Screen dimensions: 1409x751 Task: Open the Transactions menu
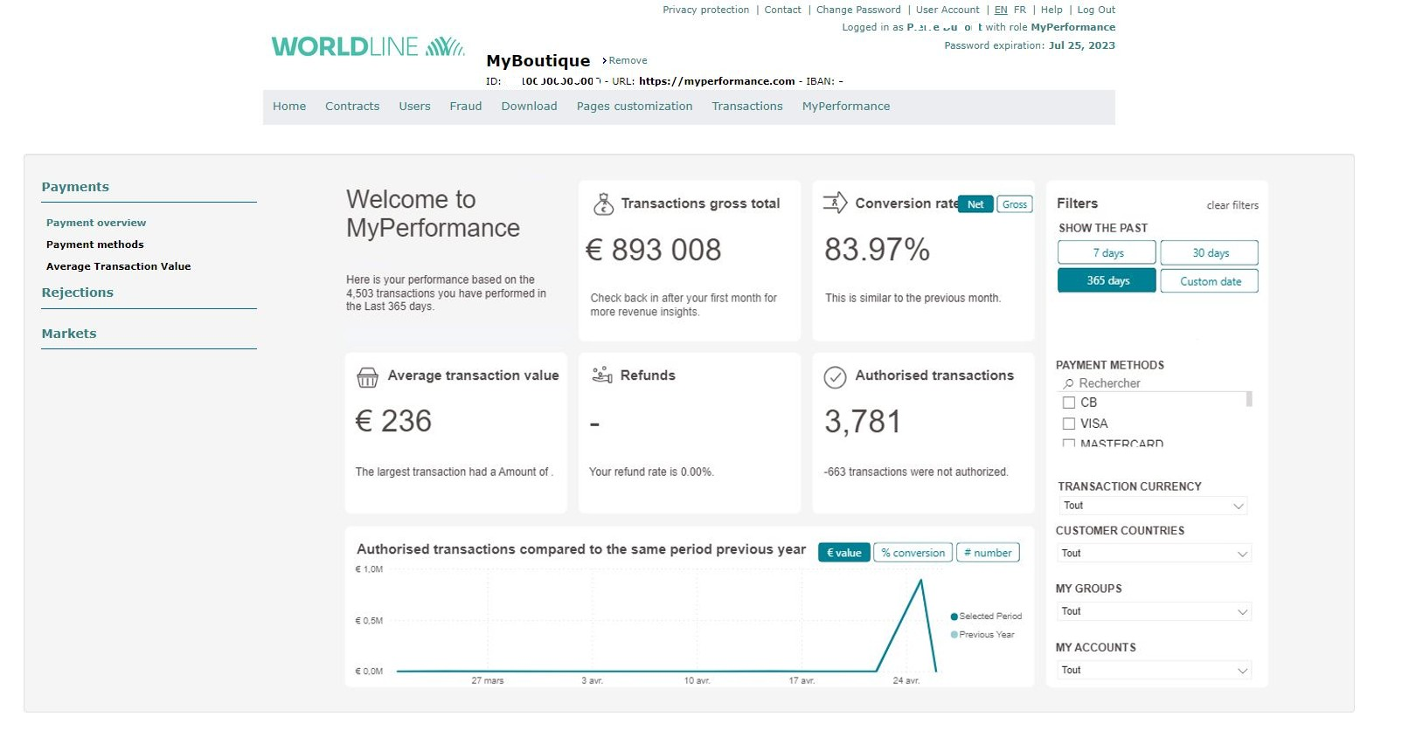pyautogui.click(x=747, y=107)
